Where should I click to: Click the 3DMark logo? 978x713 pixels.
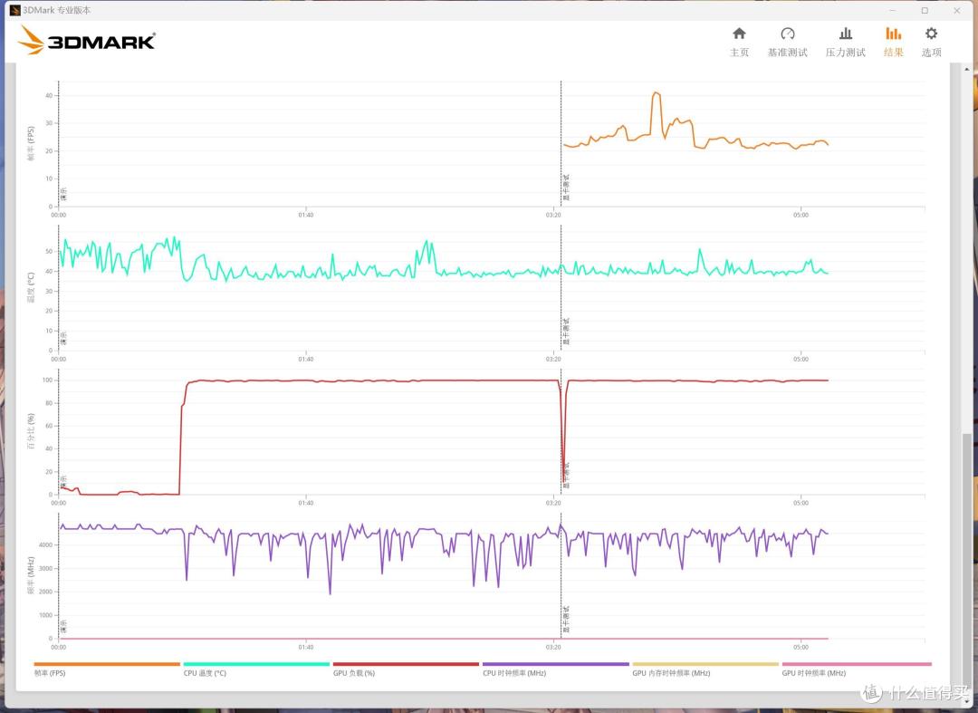(x=86, y=40)
